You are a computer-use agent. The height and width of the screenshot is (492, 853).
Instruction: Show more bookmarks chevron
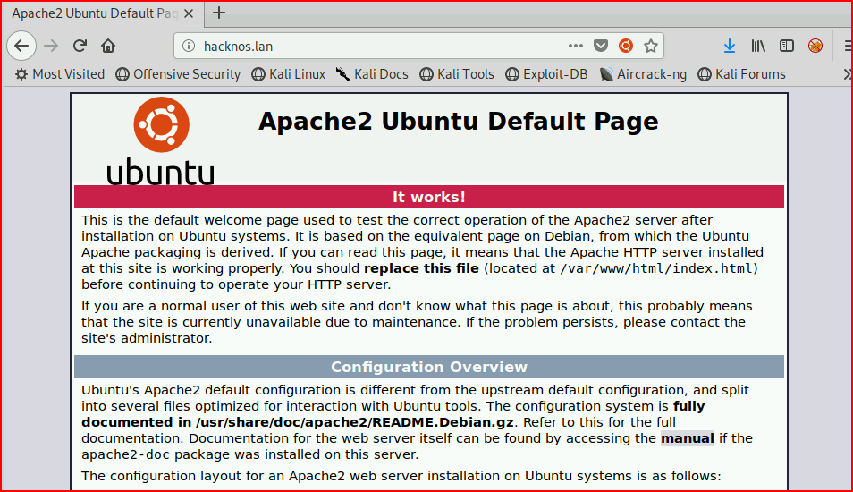(847, 74)
